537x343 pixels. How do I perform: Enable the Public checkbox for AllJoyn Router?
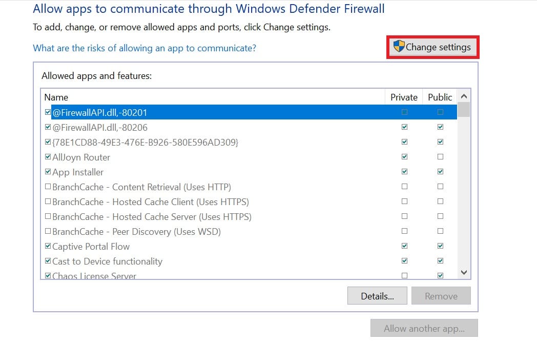[x=441, y=157]
